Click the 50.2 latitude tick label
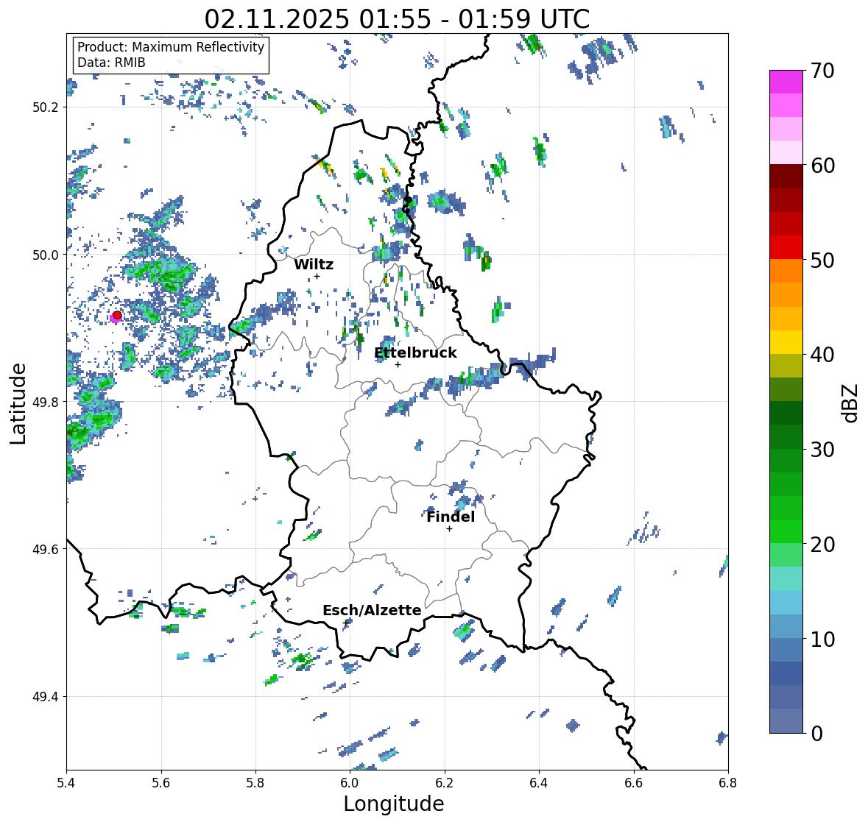Image resolution: width=868 pixels, height=822 pixels. (x=46, y=107)
